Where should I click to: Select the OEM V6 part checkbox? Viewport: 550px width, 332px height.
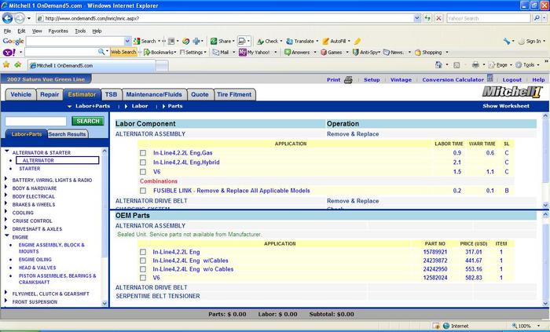point(142,278)
